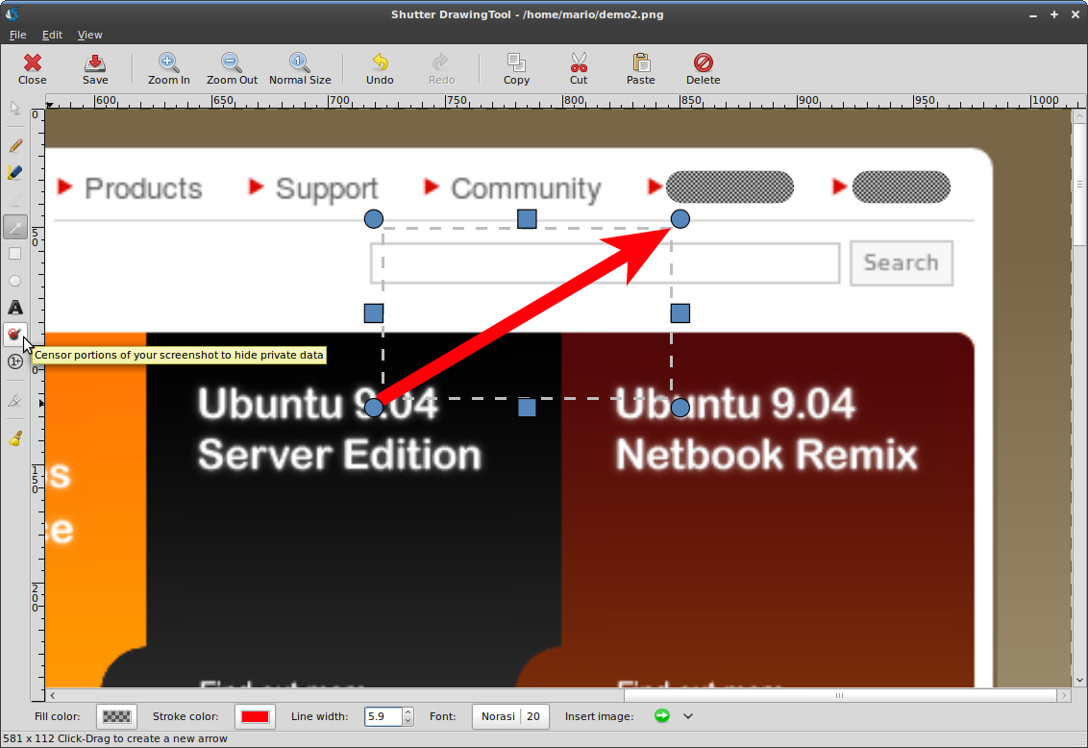The height and width of the screenshot is (748, 1088).
Task: Select the censor tool
Action: click(15, 335)
